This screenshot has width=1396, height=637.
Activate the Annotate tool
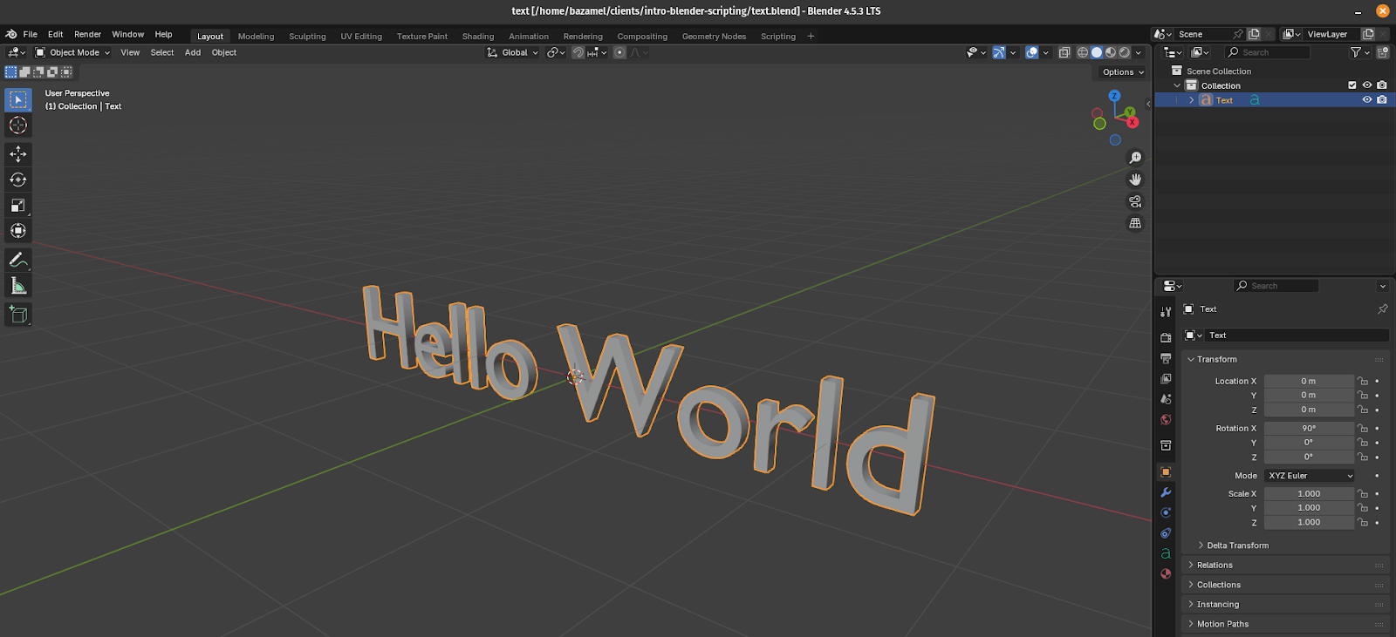click(18, 261)
